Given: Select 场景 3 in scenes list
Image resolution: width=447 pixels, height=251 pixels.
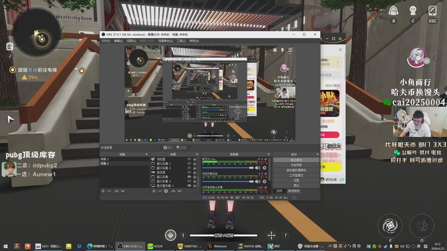Looking at the screenshot, I should [124, 159].
